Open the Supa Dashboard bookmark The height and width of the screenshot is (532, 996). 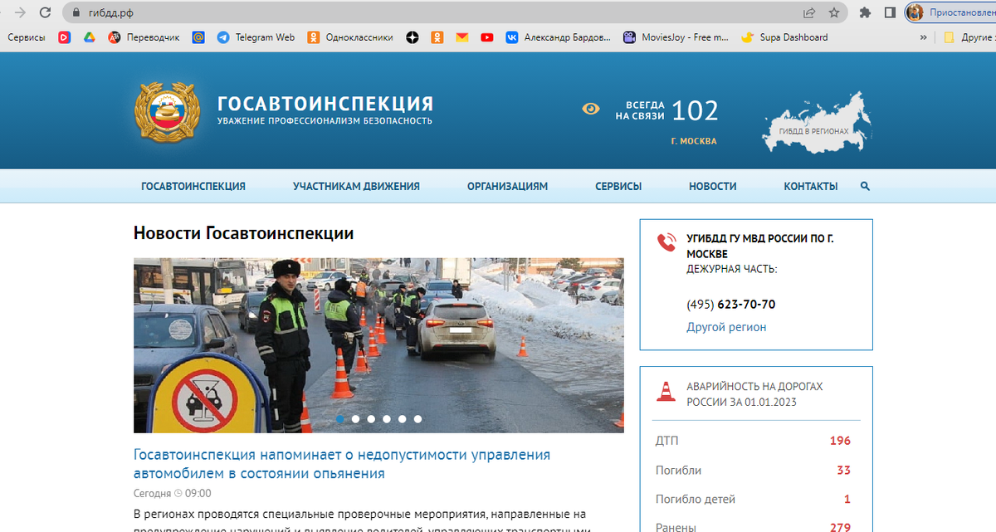784,37
